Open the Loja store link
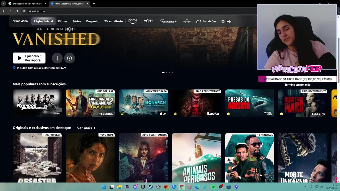The image size is (340, 191). point(226,21)
